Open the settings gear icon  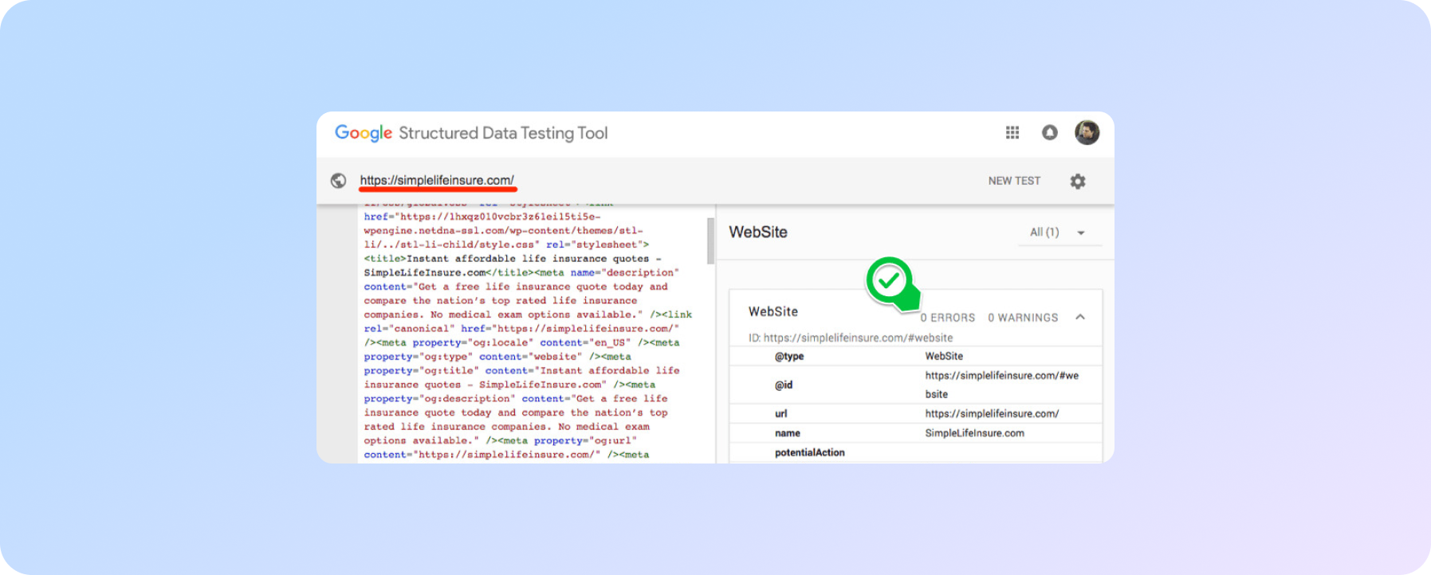[1077, 182]
